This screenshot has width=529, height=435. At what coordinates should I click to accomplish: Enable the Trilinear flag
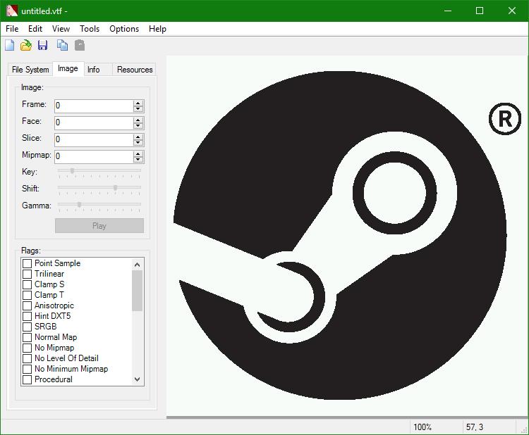tap(27, 274)
